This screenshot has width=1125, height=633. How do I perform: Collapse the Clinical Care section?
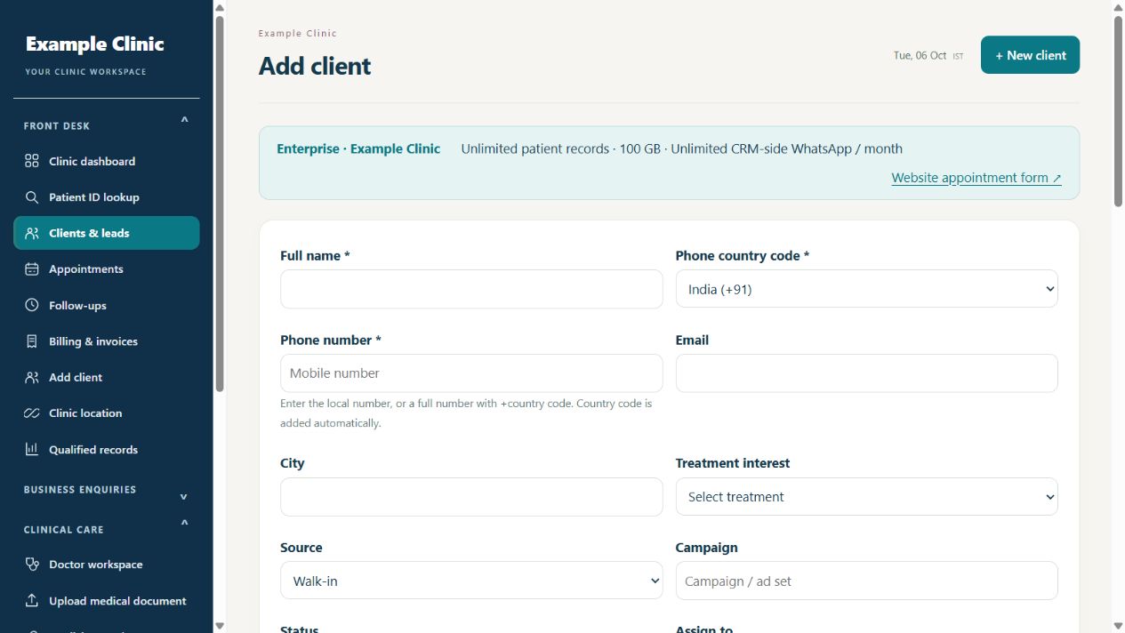pos(184,523)
